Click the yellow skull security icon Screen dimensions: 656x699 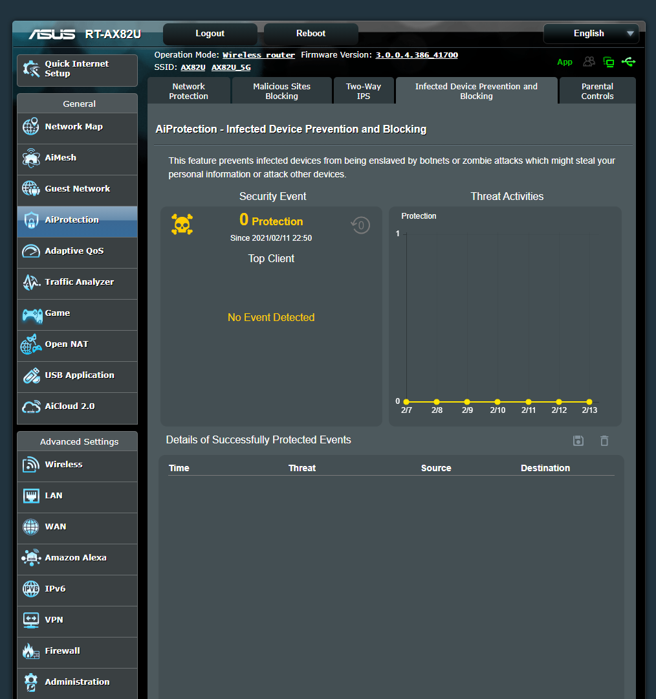(182, 224)
